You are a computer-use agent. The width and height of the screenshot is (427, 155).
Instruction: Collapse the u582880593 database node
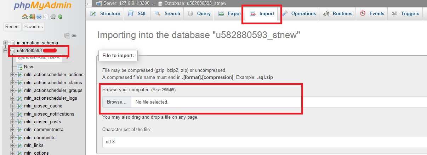click(6, 51)
